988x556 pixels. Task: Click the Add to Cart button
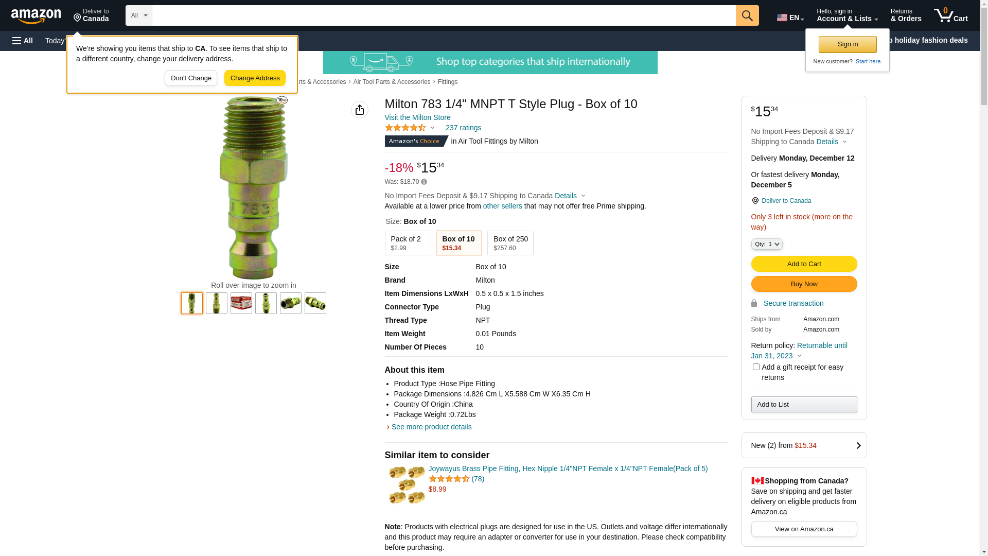[x=804, y=264]
